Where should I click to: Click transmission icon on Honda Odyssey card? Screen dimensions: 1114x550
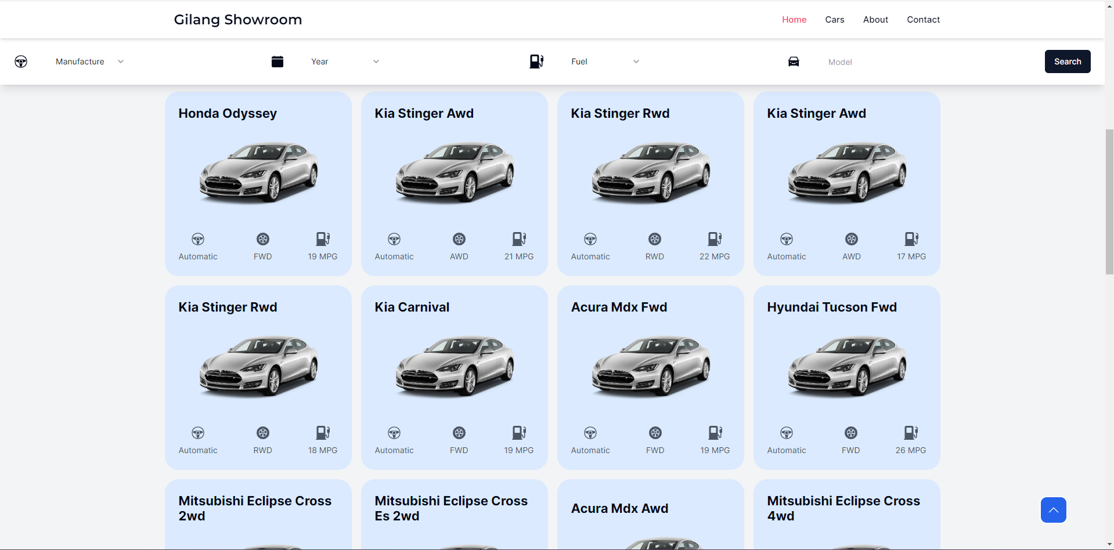(x=198, y=239)
